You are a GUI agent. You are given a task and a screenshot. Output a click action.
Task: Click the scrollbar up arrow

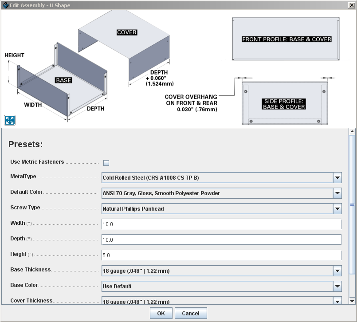click(x=352, y=132)
